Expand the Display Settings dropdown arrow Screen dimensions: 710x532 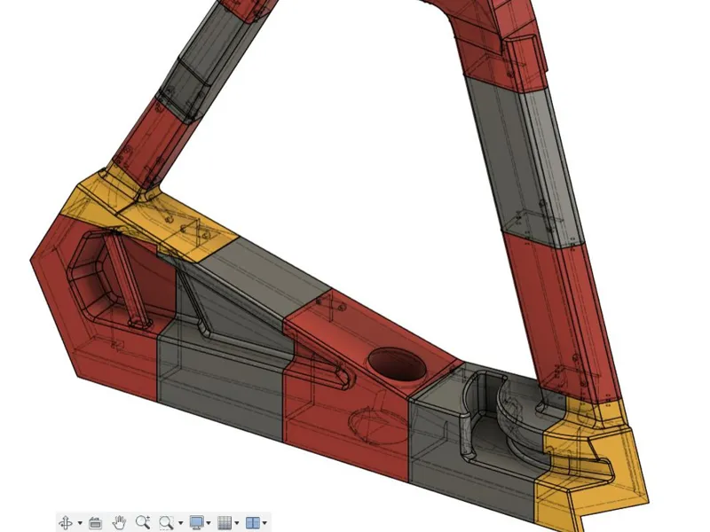point(209,523)
